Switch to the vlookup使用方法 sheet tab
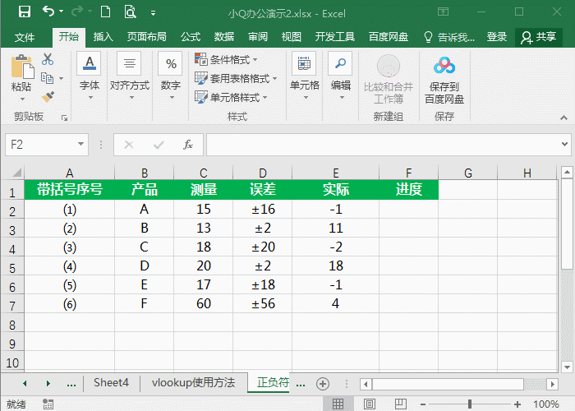 tap(193, 383)
